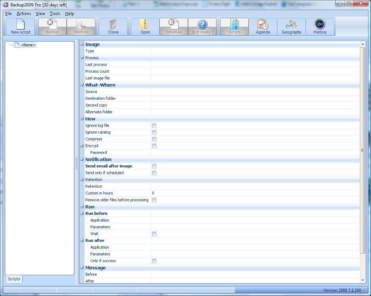
Task: Turn on the Compress checkbox
Action: (x=154, y=139)
